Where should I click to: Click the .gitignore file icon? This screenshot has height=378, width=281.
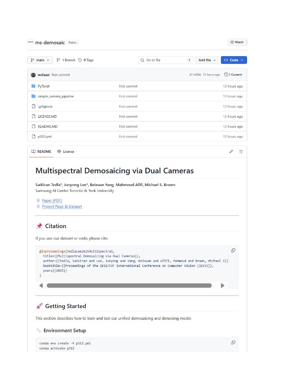34,106
